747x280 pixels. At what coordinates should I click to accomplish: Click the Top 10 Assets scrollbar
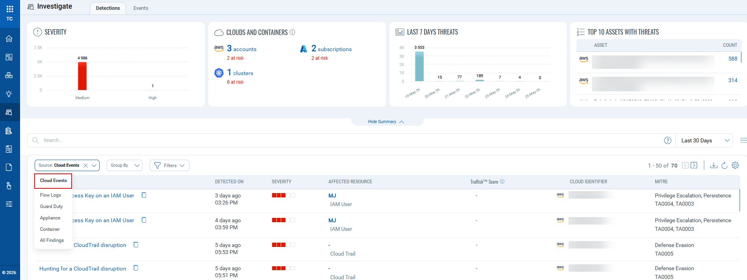(741, 57)
